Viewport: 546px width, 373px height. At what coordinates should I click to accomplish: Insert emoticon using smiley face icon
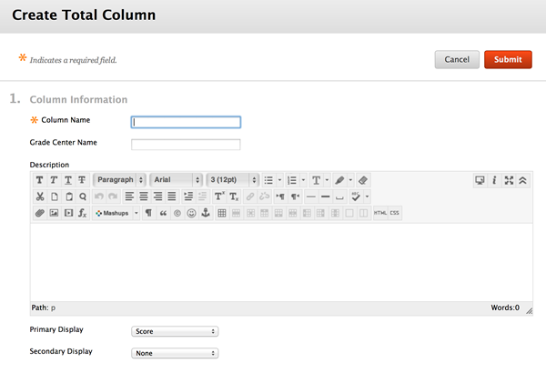[x=191, y=213]
